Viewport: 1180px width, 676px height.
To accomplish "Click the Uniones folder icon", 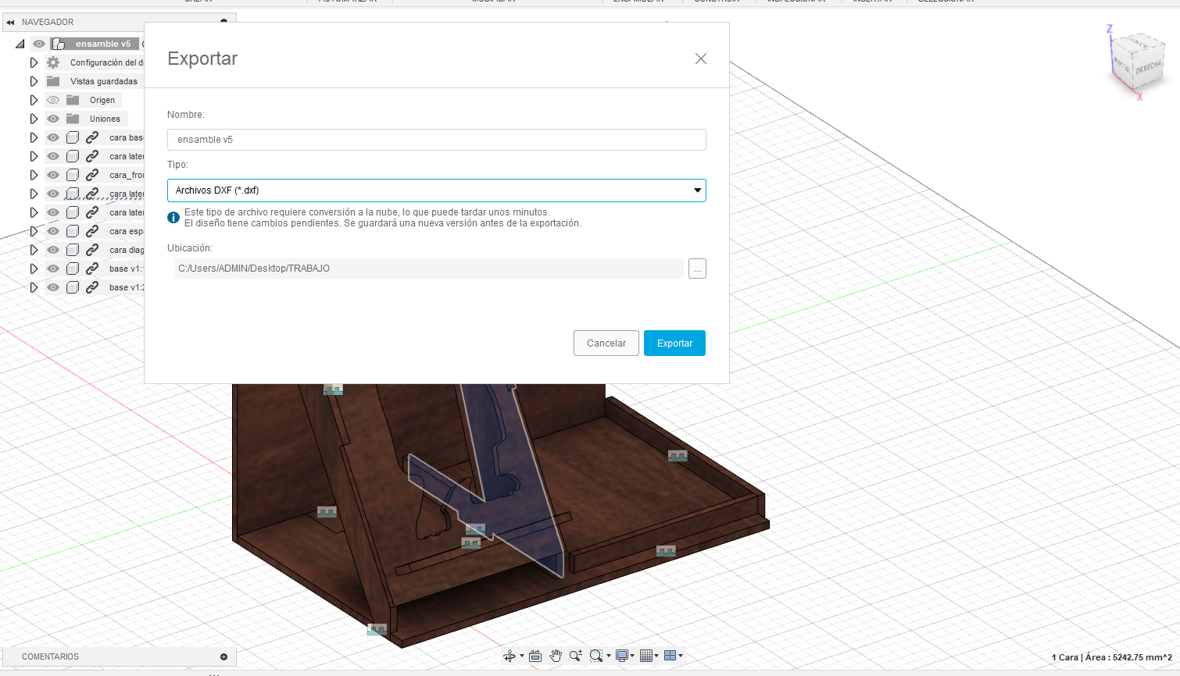I will click(x=73, y=119).
